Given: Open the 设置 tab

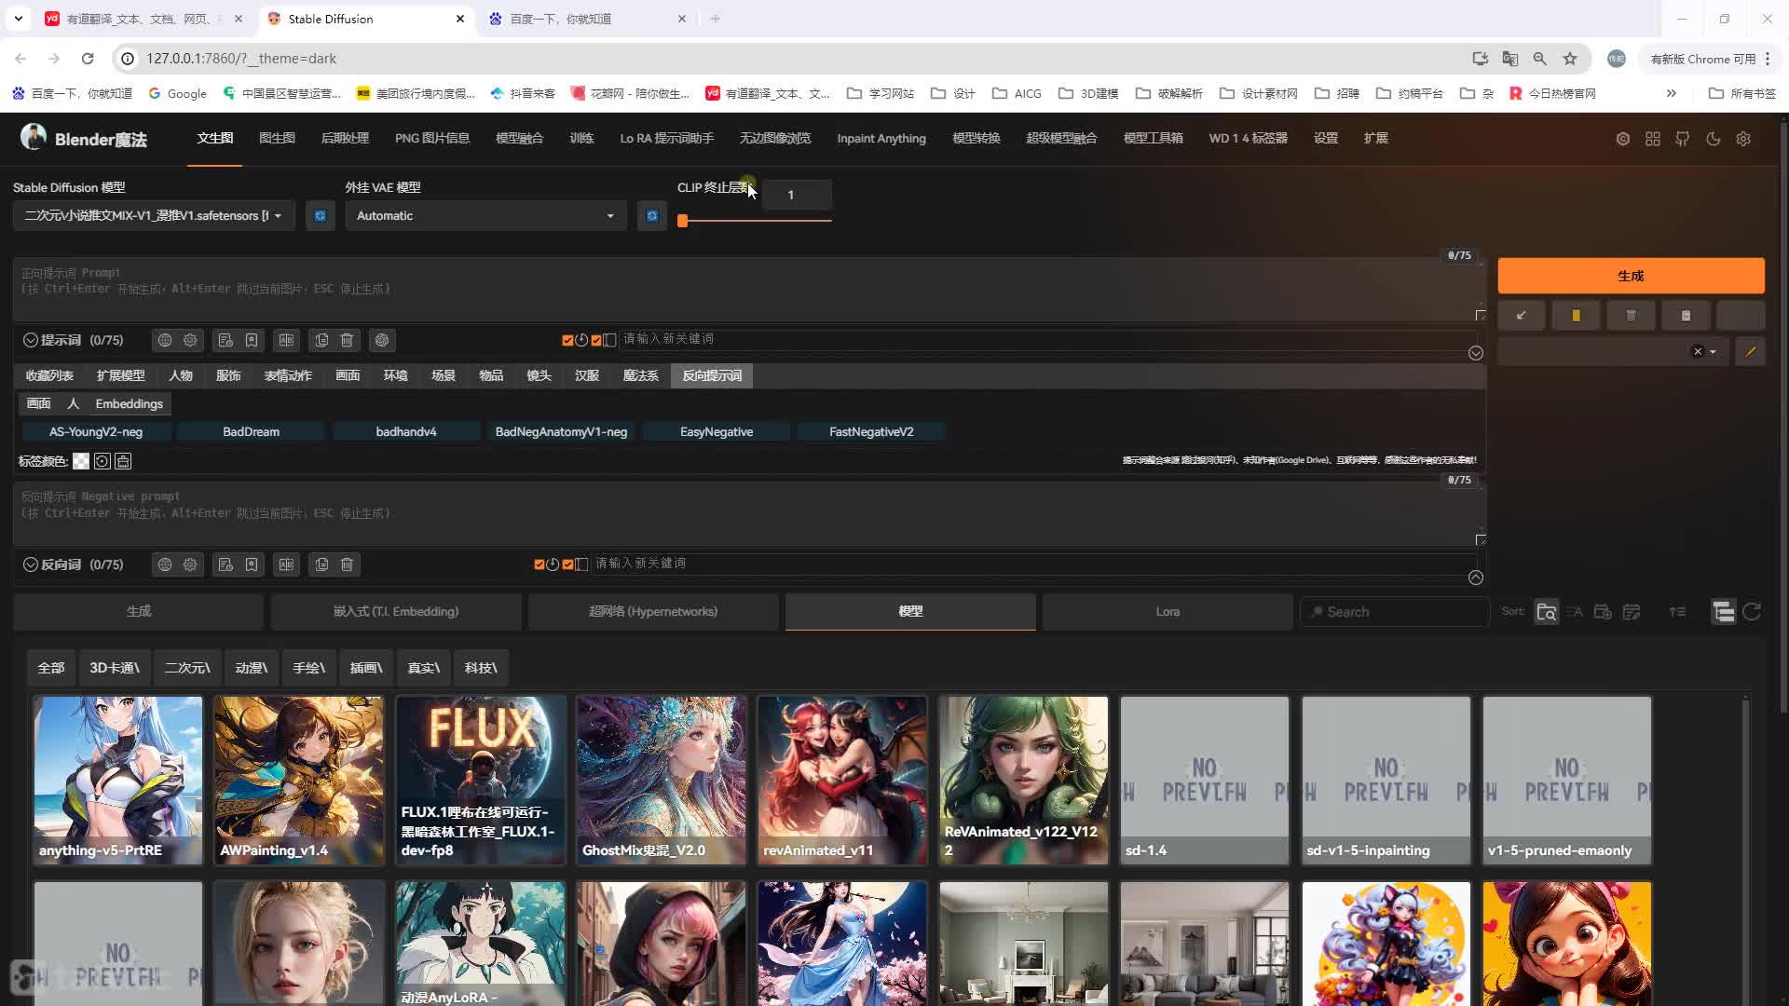Looking at the screenshot, I should tap(1326, 139).
